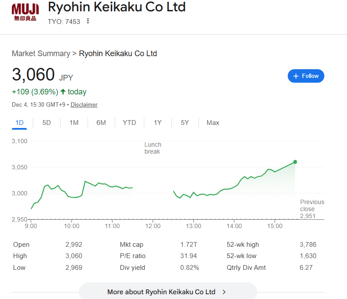Show the 1Y chart range
The width and height of the screenshot is (347, 299).
157,123
